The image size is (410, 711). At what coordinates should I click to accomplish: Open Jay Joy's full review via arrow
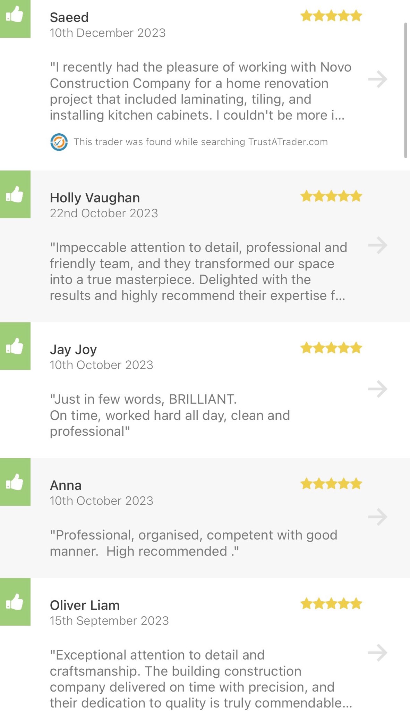pos(378,389)
